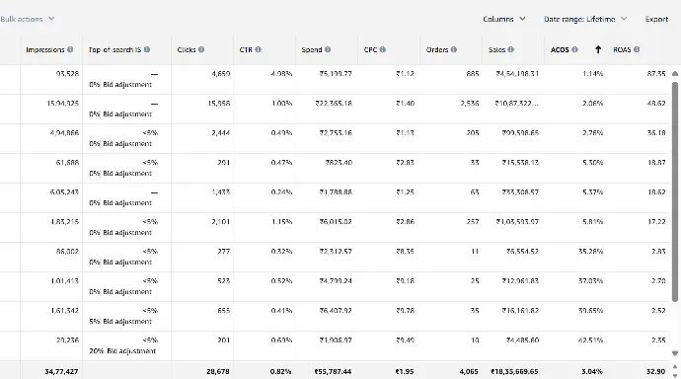Click the table's vertical scrollbar thumb
681x379 pixels.
[x=675, y=191]
